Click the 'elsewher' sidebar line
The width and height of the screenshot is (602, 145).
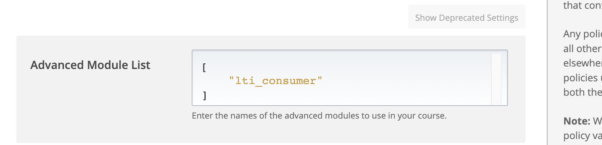[x=582, y=63]
